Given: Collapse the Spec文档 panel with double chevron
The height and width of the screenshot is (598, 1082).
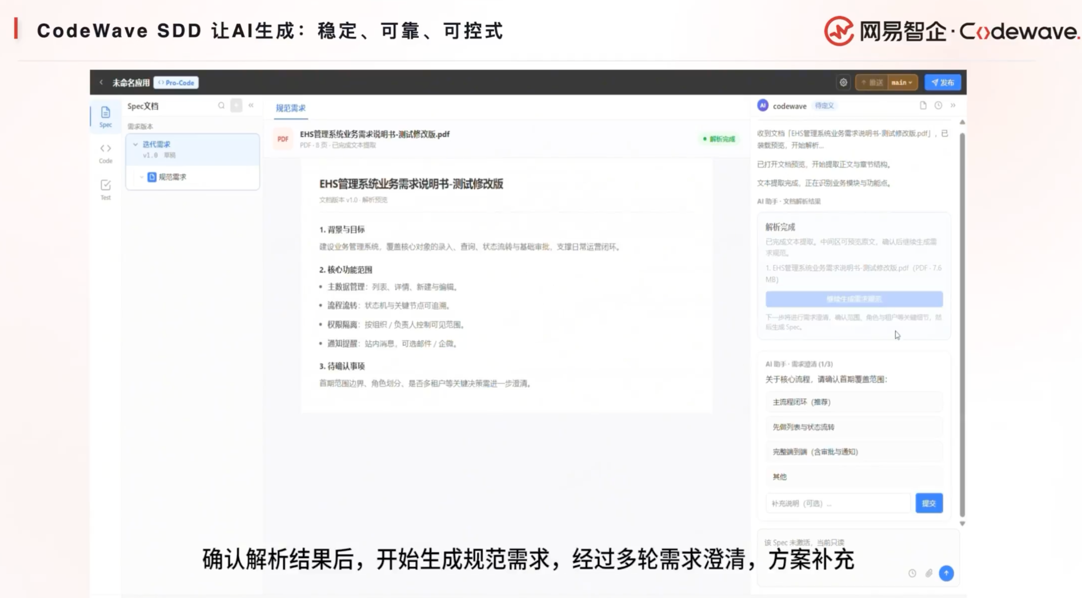Looking at the screenshot, I should pyautogui.click(x=251, y=105).
